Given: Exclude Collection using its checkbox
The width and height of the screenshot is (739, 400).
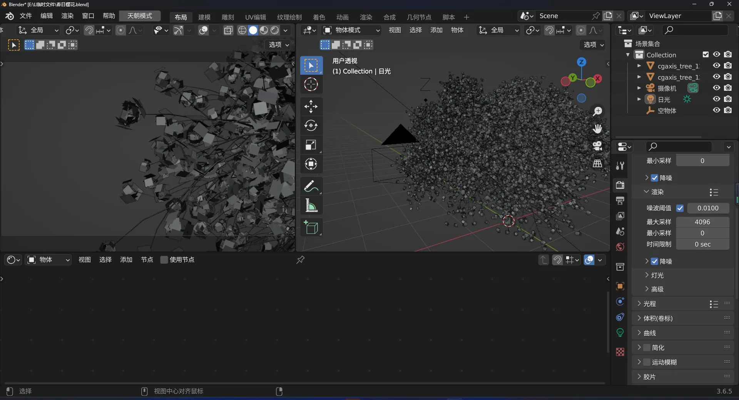Looking at the screenshot, I should click(706, 55).
